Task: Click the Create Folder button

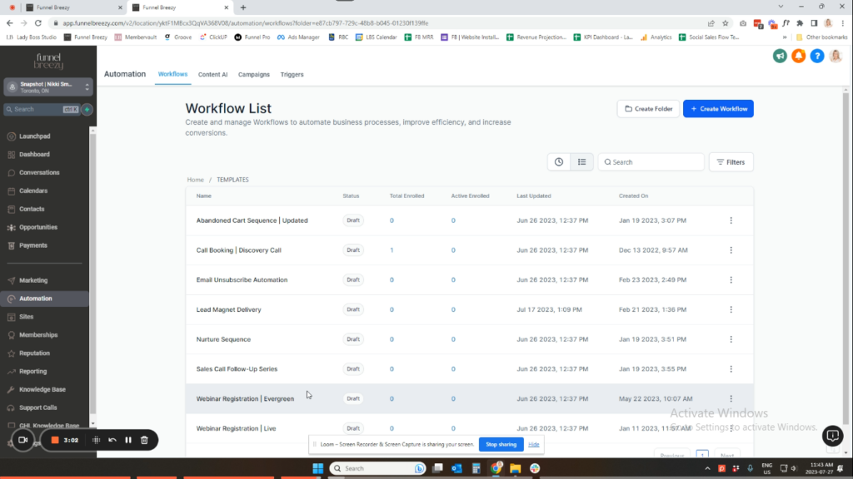Action: pyautogui.click(x=647, y=109)
